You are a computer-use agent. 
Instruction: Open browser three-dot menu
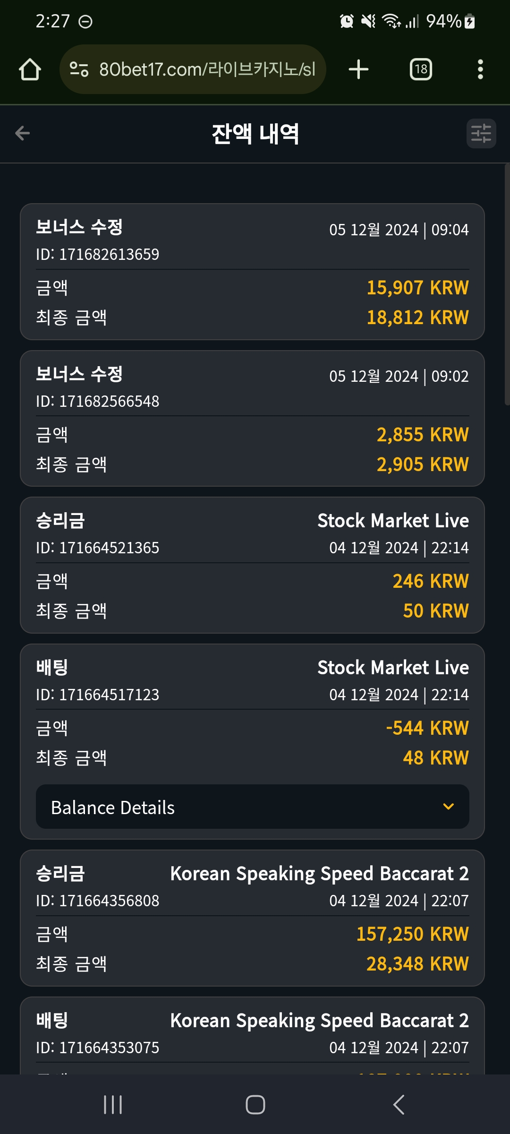480,69
